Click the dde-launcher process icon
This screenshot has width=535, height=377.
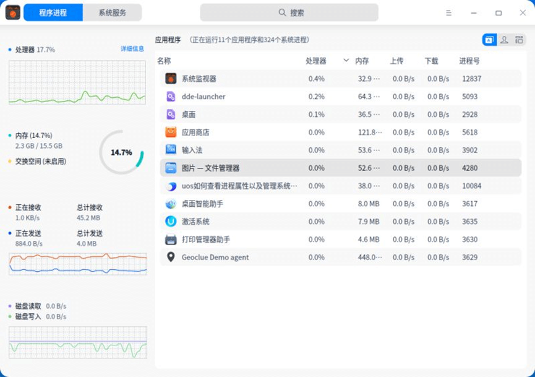coord(171,97)
